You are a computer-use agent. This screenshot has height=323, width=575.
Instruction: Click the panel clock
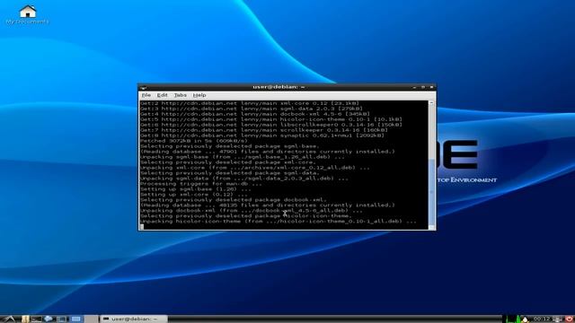pyautogui.click(x=542, y=319)
